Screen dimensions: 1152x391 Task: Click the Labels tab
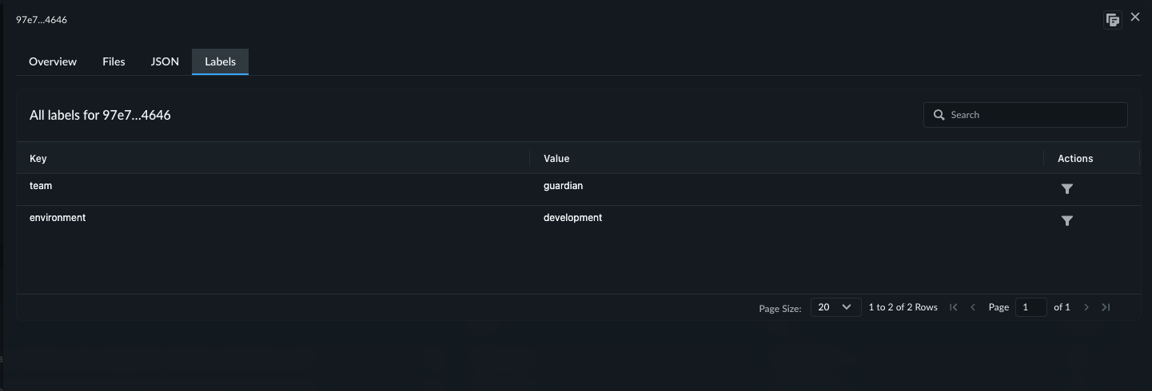tap(220, 61)
